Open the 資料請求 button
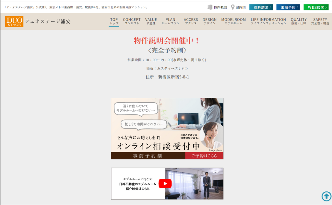 pyautogui.click(x=261, y=7)
